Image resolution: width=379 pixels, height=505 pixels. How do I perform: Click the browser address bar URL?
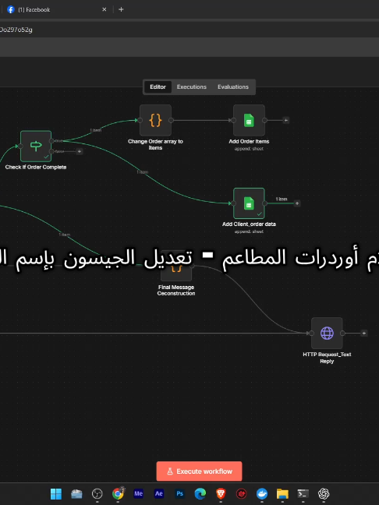(16, 30)
